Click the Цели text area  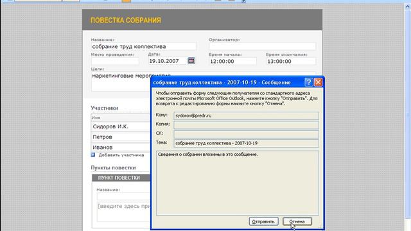[121, 81]
